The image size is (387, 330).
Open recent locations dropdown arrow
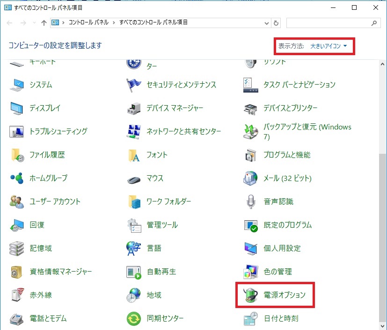click(34, 23)
